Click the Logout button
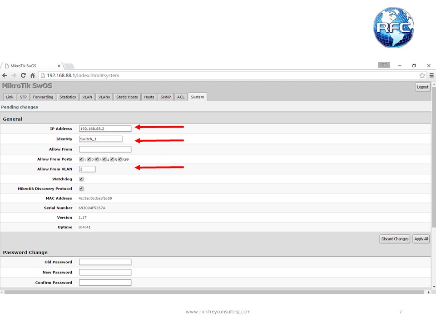This screenshot has height=327, width=436. [x=422, y=86]
